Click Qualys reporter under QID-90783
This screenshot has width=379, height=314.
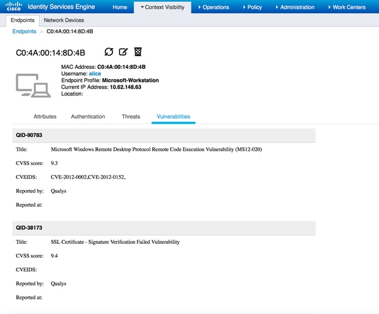click(x=59, y=191)
